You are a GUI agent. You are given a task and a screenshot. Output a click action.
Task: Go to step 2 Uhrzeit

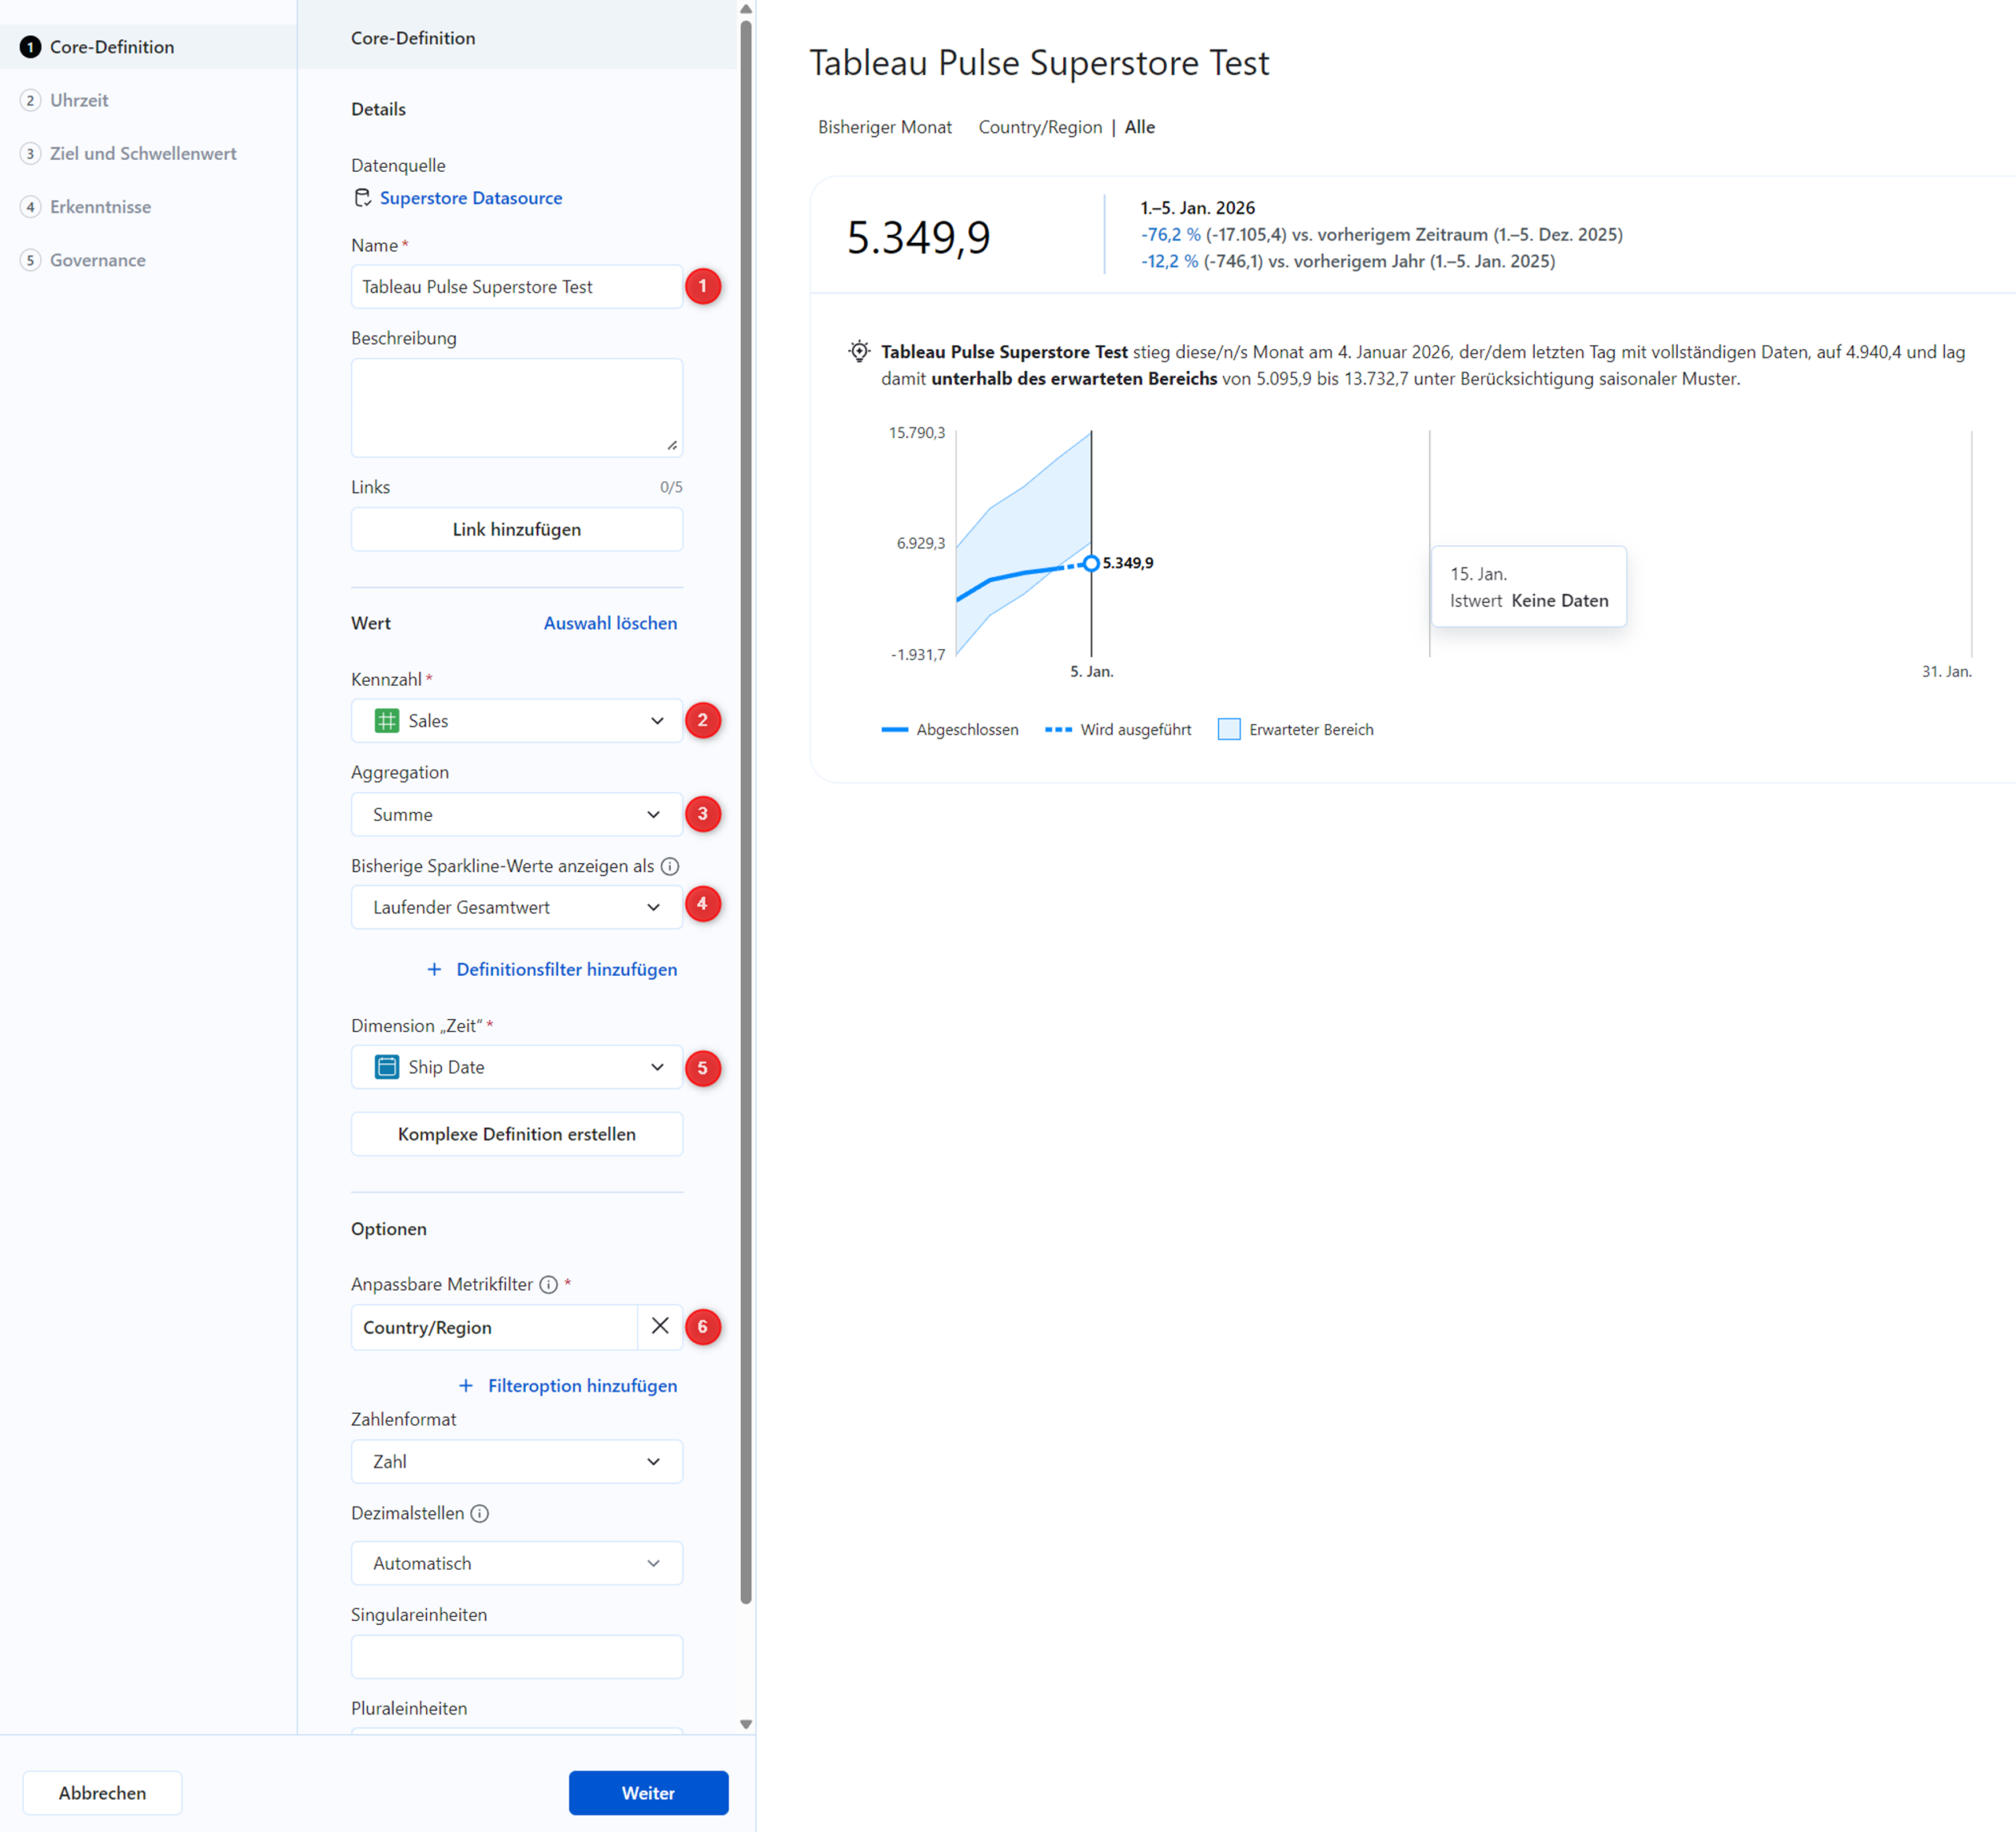pos(79,100)
